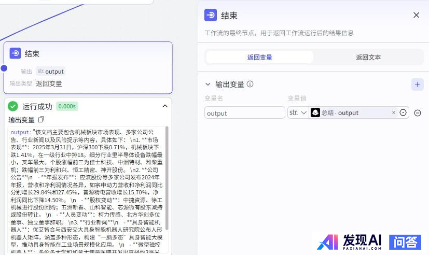Collapse the 运行成功 result section
This screenshot has width=429, height=255.
tap(165, 106)
